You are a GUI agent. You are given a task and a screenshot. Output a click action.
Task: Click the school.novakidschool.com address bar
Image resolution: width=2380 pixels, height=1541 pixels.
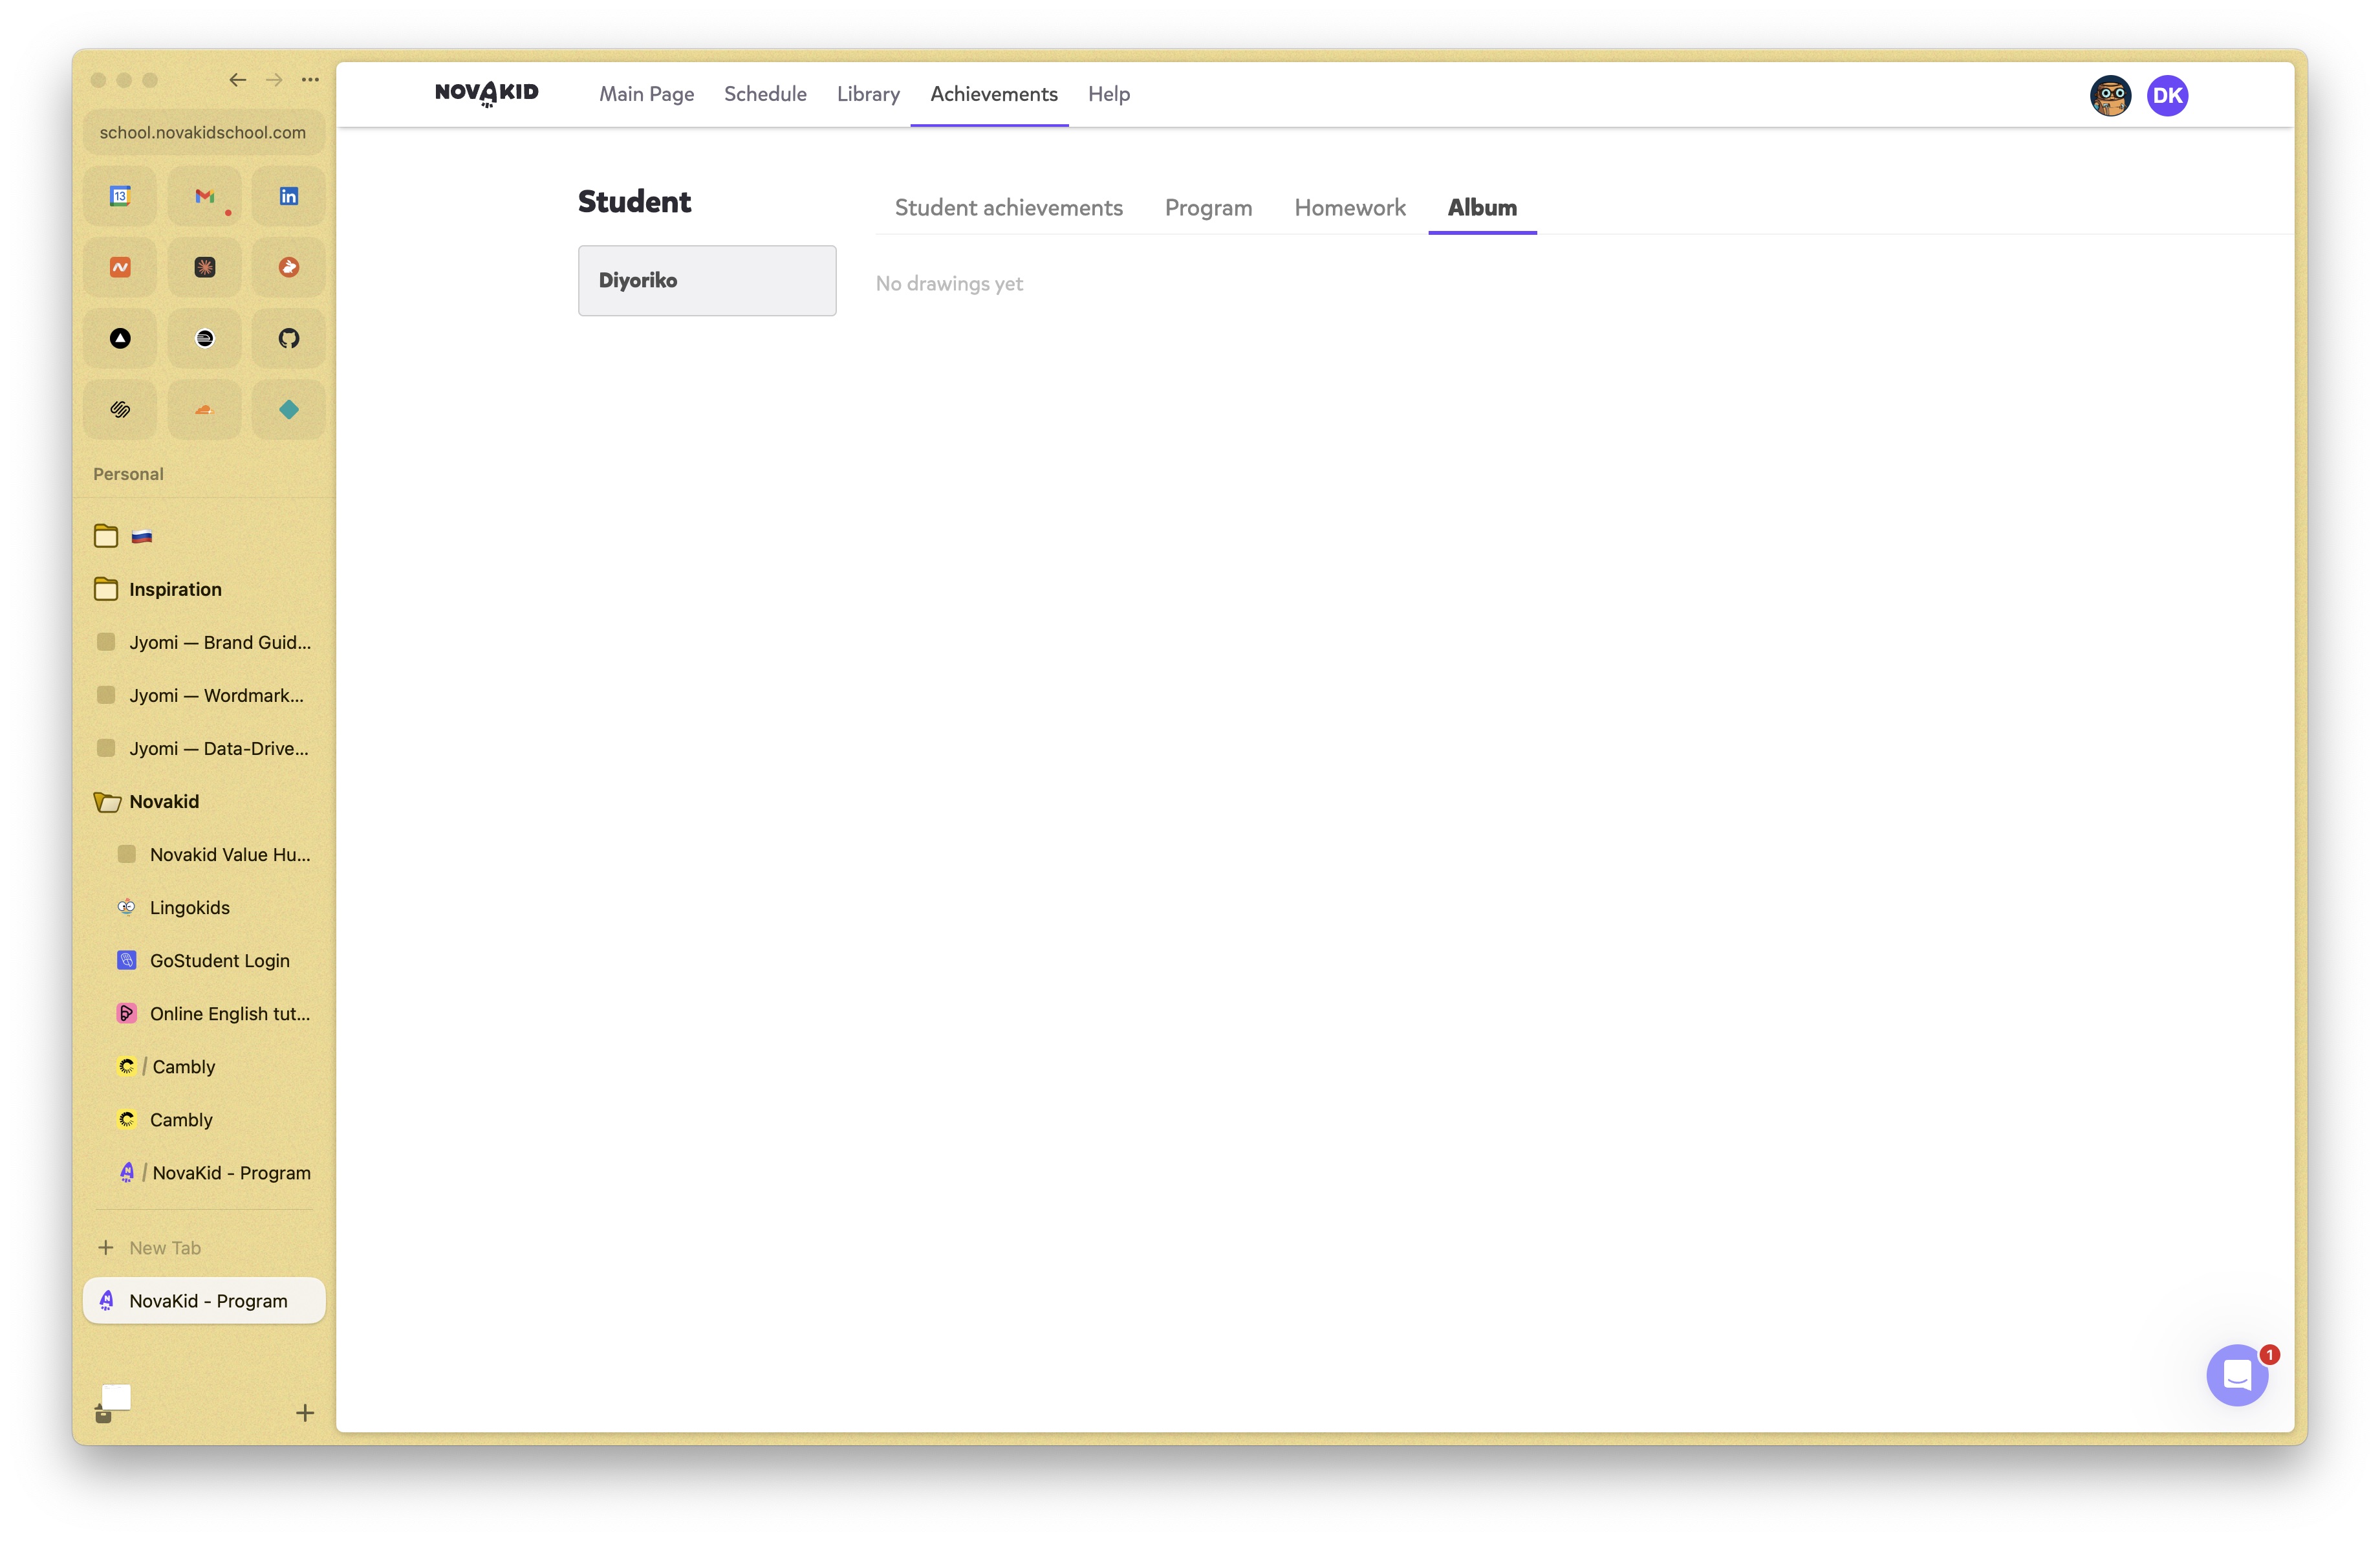(203, 132)
